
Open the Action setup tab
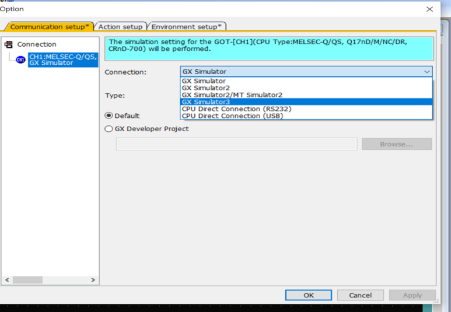(x=120, y=27)
